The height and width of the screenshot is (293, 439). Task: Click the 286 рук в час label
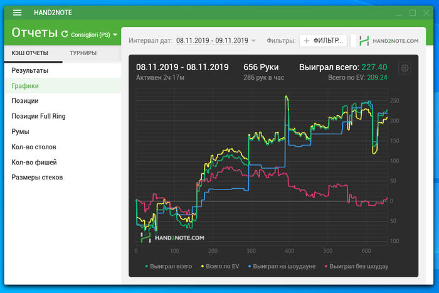[x=264, y=78]
